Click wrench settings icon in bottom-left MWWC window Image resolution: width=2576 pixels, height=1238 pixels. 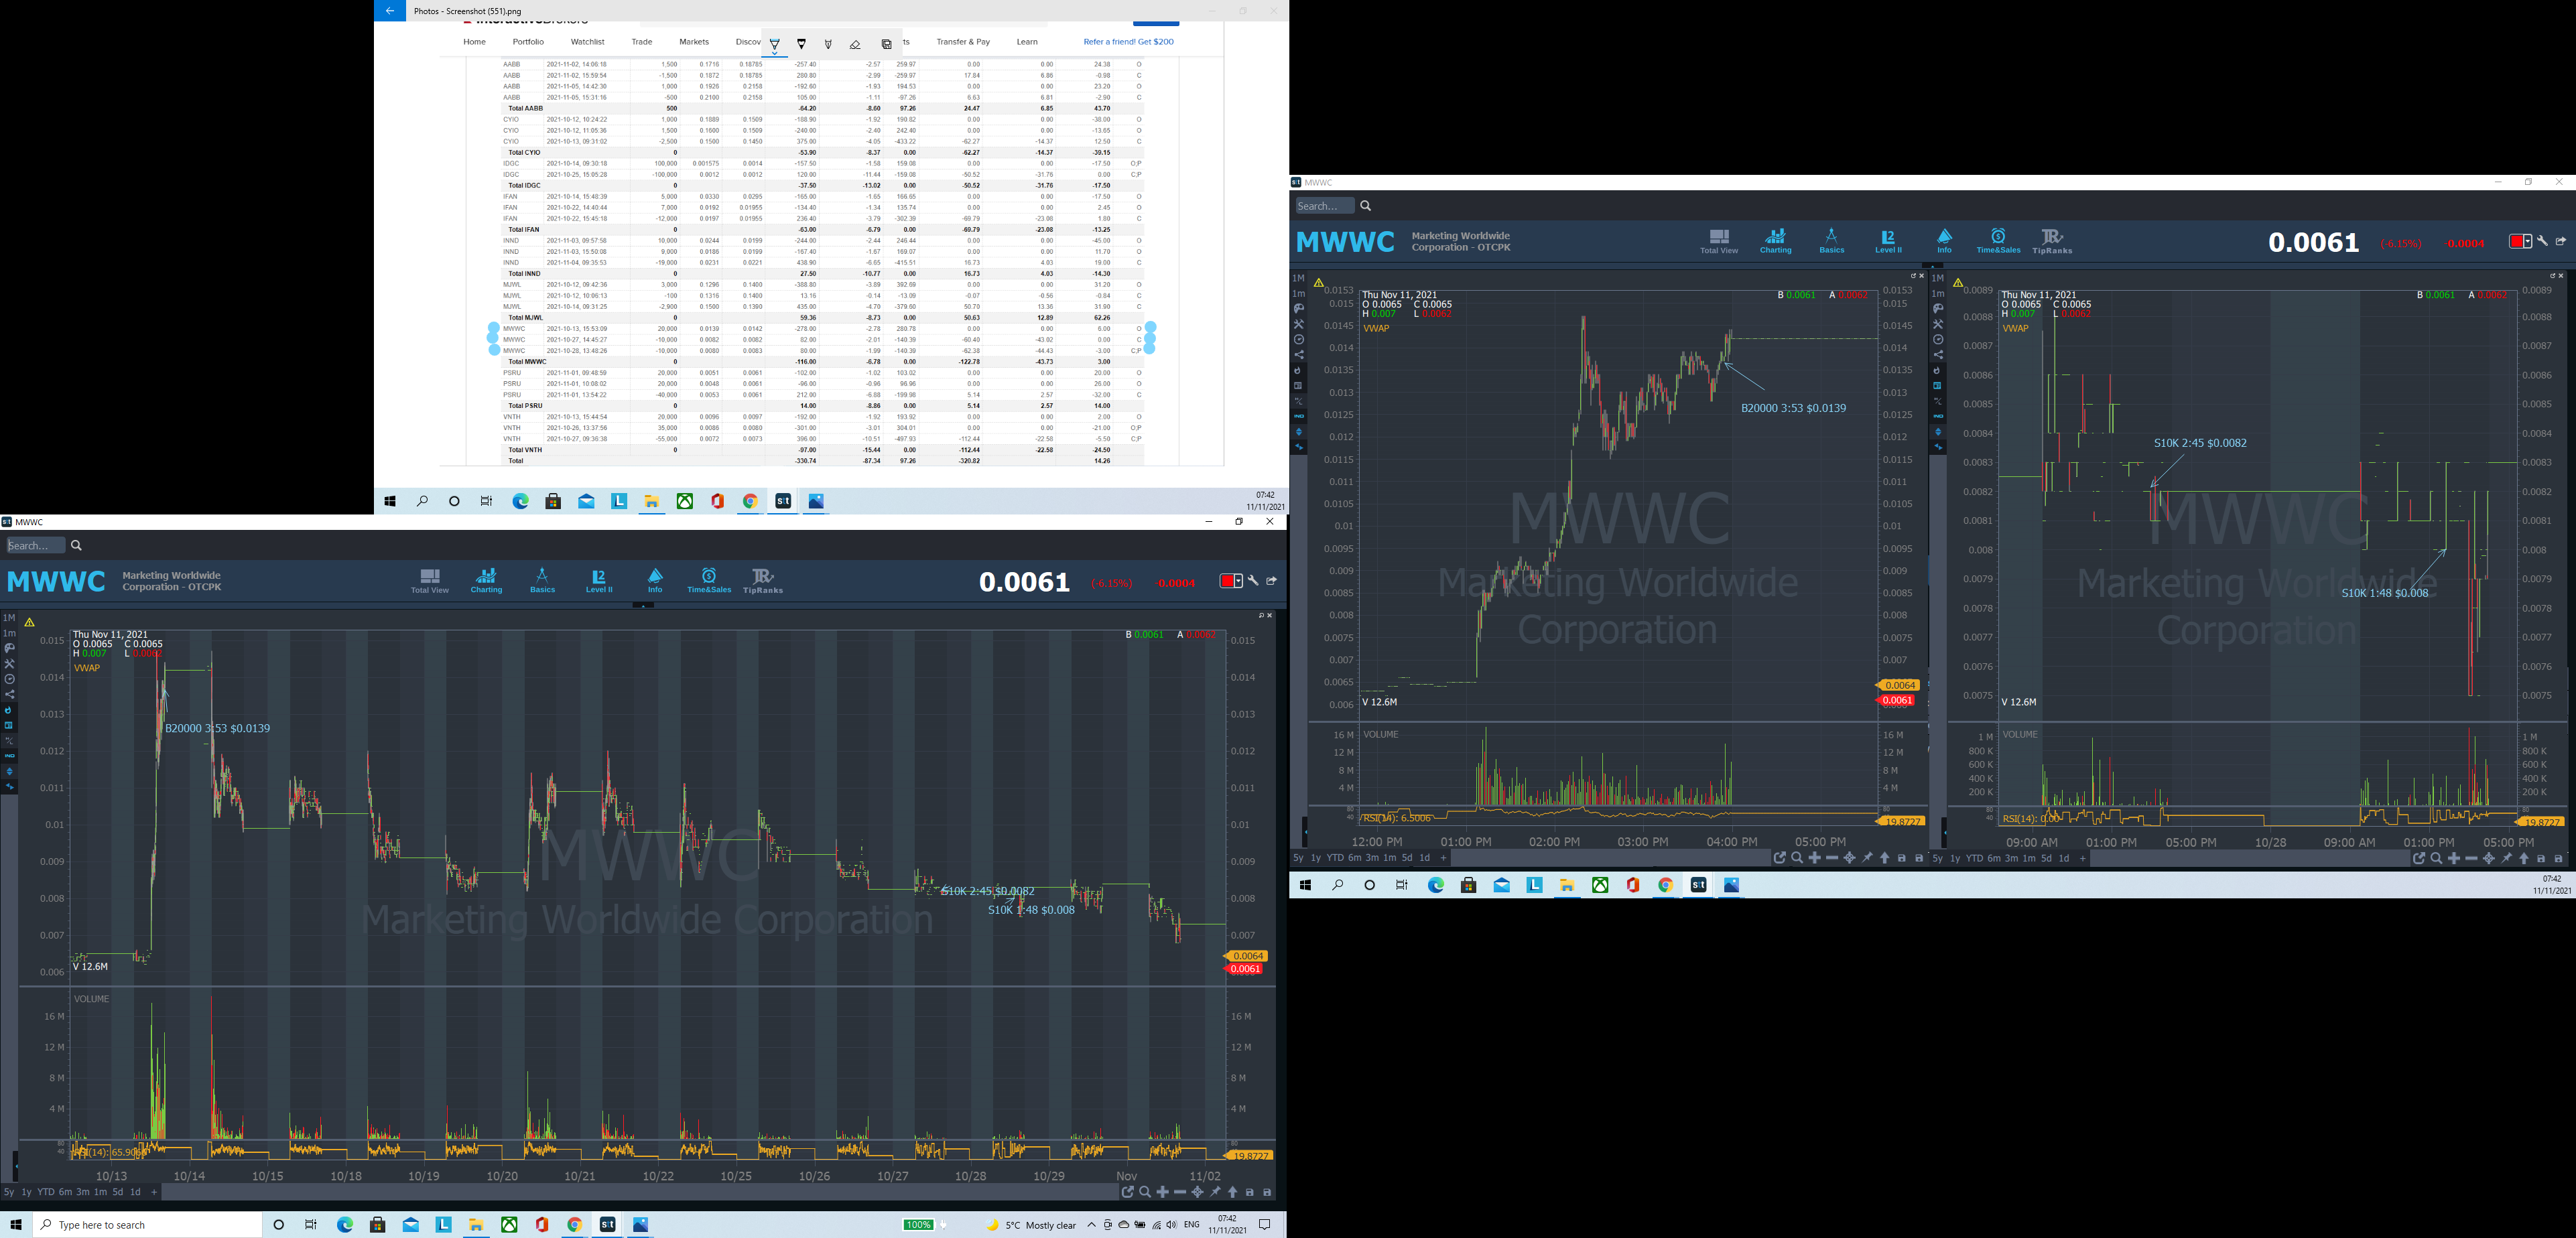[1253, 581]
